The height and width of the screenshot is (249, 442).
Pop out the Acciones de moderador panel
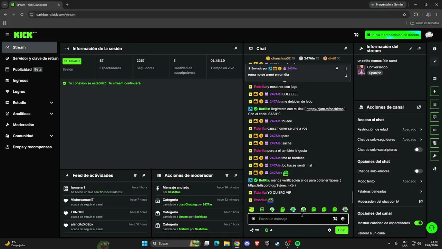235,176
